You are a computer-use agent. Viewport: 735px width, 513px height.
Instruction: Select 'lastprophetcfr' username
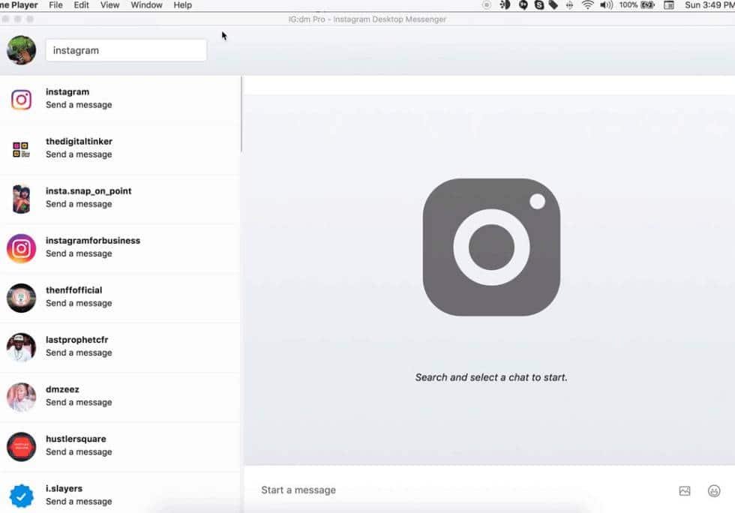pos(76,340)
